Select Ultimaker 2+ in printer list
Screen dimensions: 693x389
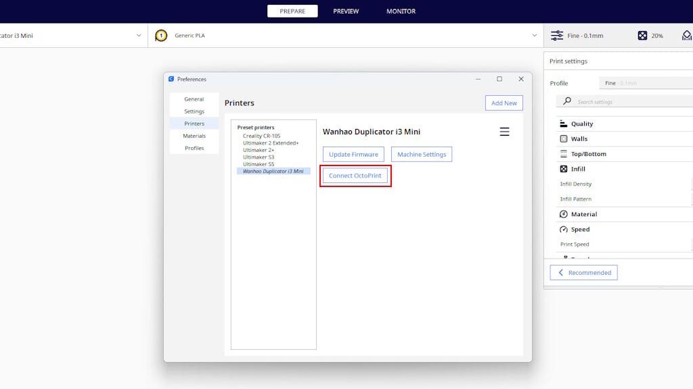258,150
